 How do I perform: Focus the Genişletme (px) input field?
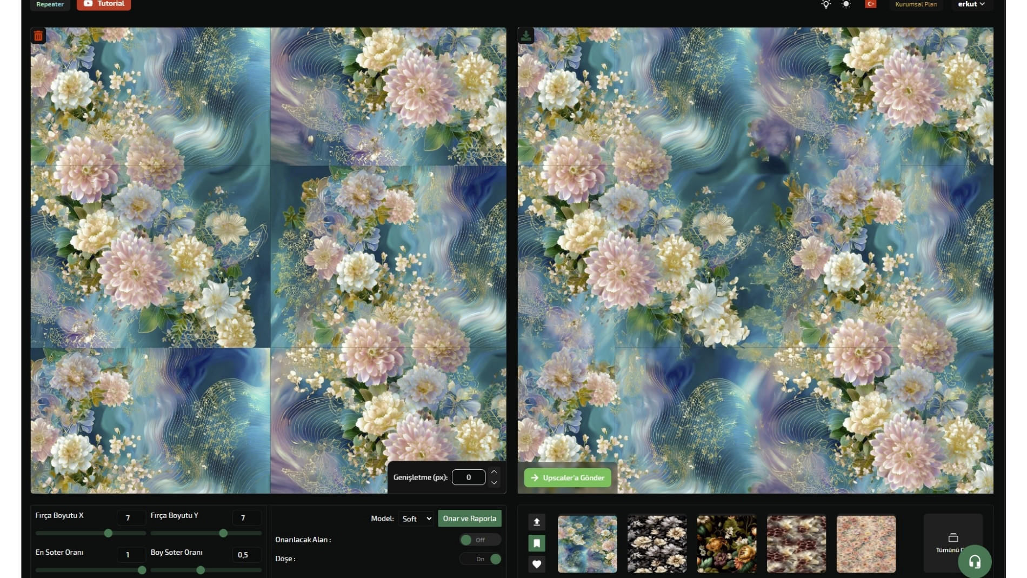point(469,477)
